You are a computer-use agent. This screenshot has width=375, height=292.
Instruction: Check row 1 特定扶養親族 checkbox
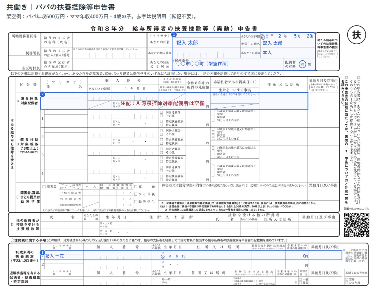pyautogui.click(x=161, y=121)
